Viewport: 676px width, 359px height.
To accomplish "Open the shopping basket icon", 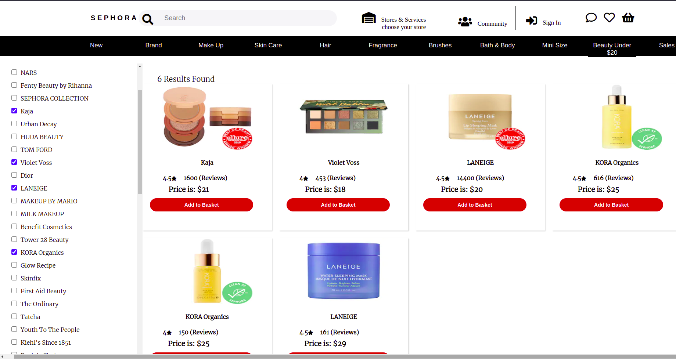I will [628, 18].
